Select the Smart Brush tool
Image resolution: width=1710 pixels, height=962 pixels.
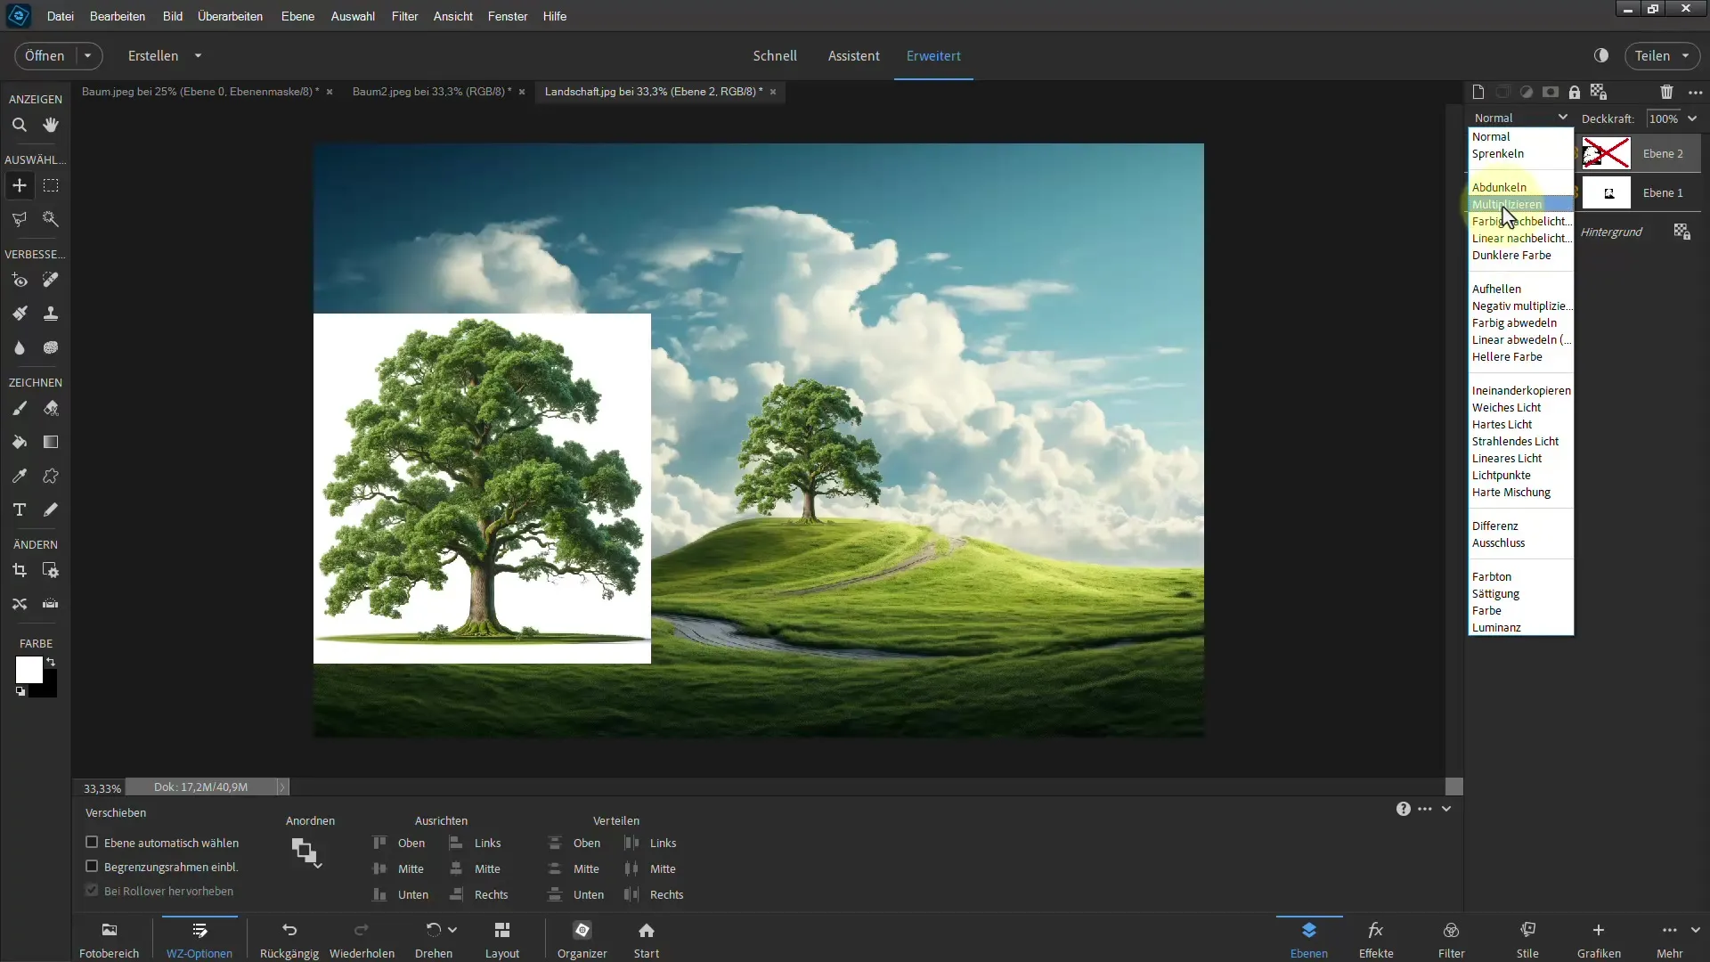(20, 314)
